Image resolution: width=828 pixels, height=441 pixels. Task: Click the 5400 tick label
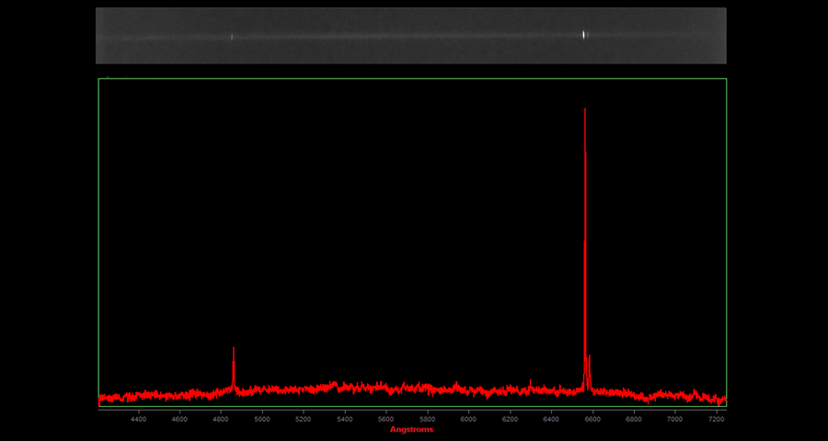(x=345, y=419)
